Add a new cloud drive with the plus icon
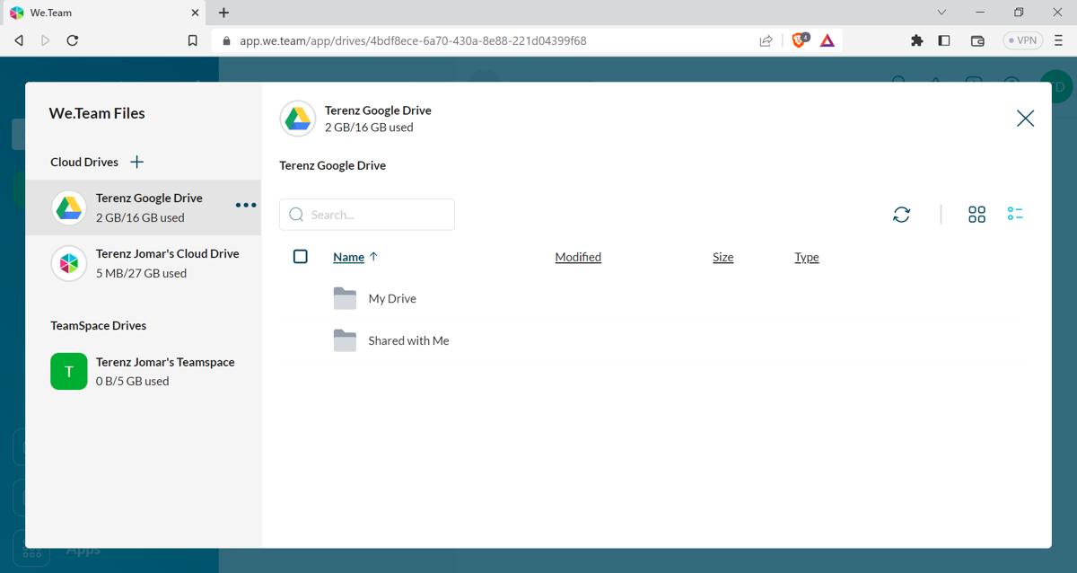Viewport: 1077px width, 573px height. pos(136,162)
